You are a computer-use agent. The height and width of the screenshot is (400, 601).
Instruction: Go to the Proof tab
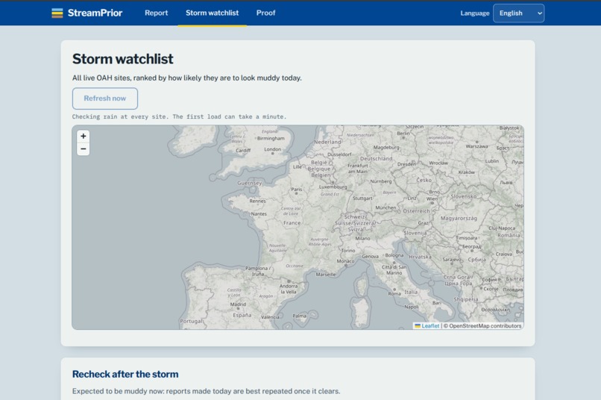[x=265, y=13]
